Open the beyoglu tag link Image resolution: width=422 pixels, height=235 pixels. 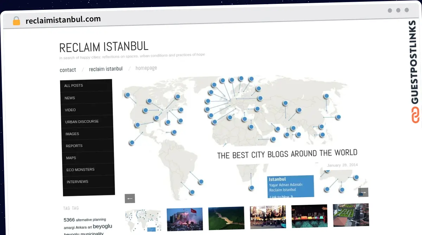coord(102,226)
